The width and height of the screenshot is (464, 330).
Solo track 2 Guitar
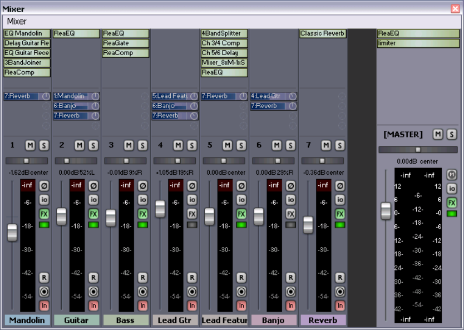[93, 145]
